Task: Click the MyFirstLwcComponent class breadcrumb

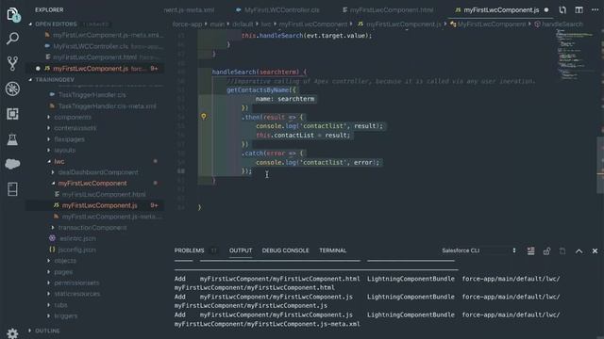Action: tap(491, 24)
